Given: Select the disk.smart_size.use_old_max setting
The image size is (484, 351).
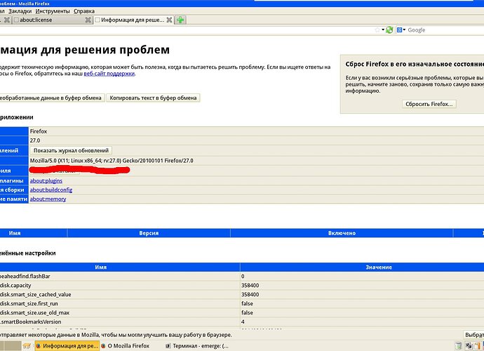Looking at the screenshot, I should click(x=34, y=312).
